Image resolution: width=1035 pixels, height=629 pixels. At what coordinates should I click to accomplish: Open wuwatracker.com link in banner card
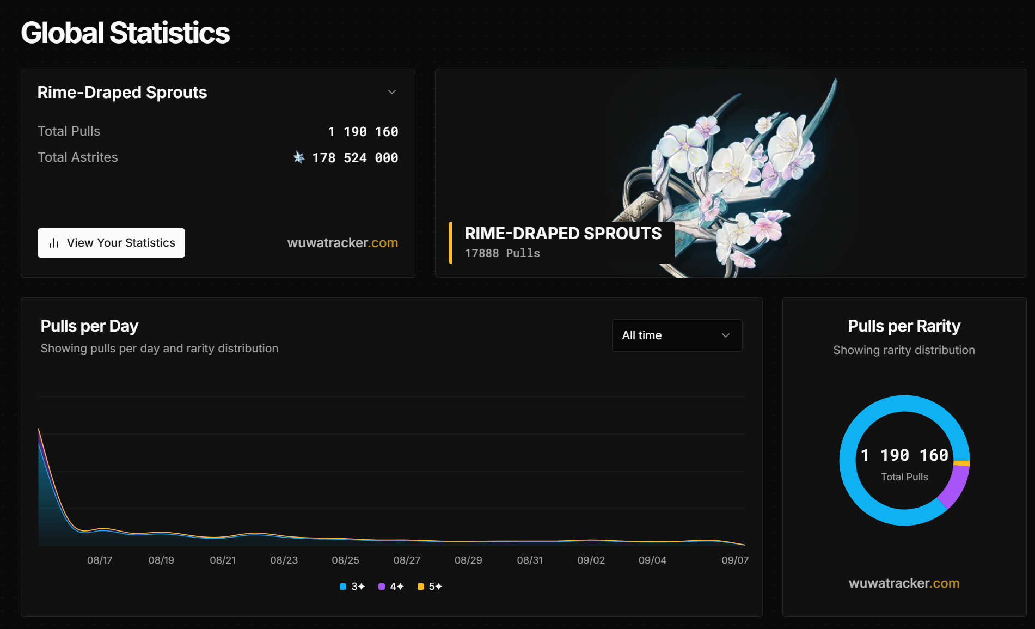click(x=342, y=243)
